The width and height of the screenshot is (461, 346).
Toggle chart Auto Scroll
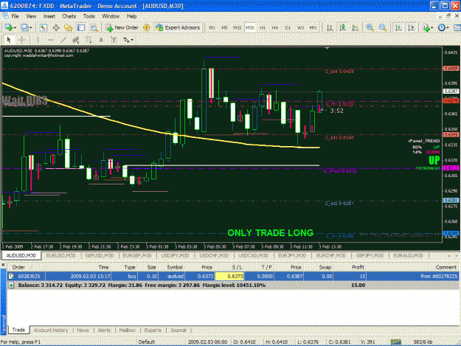(398, 27)
